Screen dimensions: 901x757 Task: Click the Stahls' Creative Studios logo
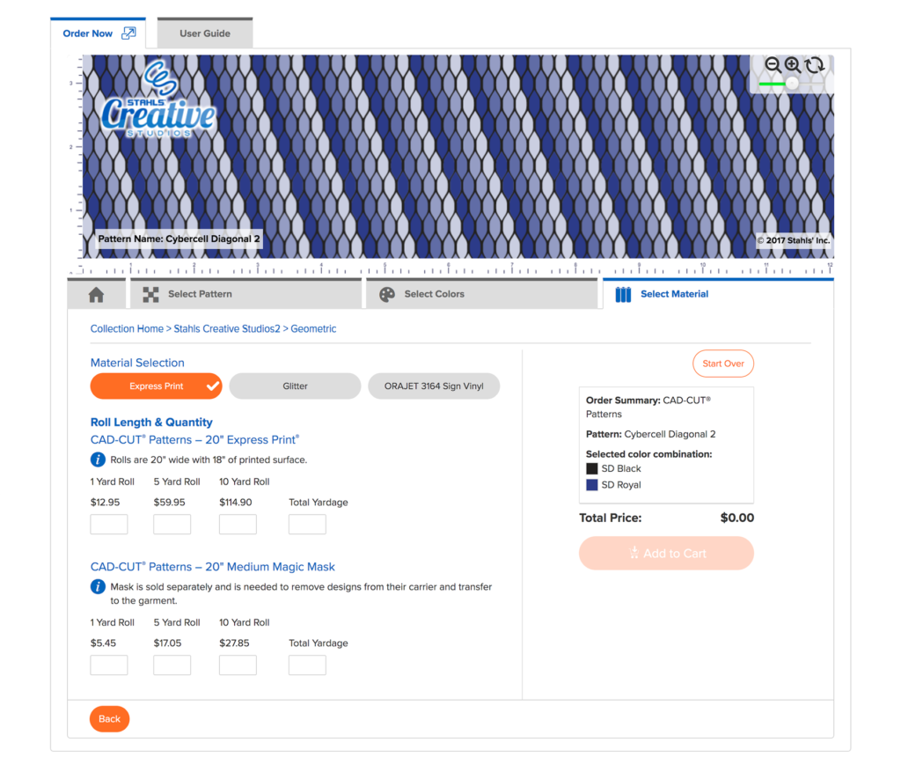157,100
